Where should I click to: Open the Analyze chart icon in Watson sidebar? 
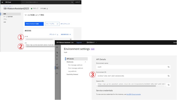[57, 74]
